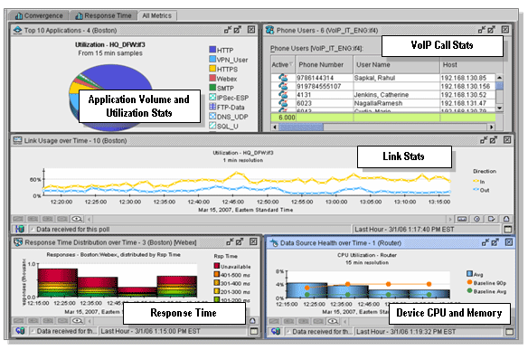Image resolution: width=528 pixels, height=350 pixels.
Task: Sort by the Host column header
Action: click(x=471, y=64)
